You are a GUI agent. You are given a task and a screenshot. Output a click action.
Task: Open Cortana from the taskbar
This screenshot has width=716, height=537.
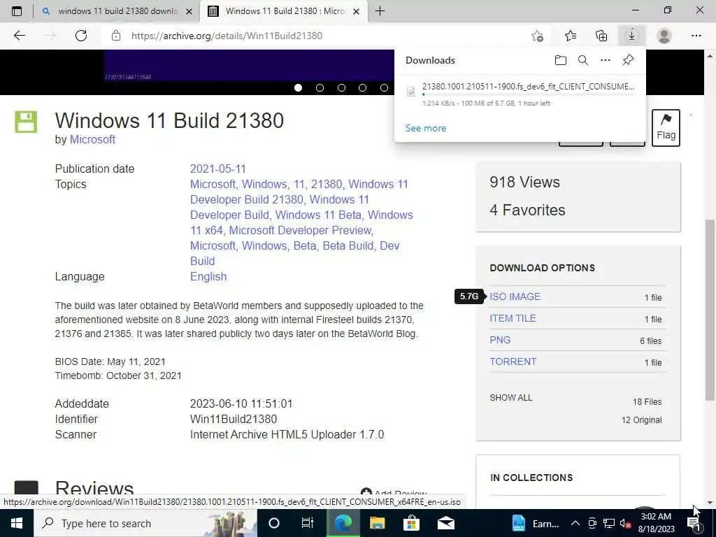[273, 523]
